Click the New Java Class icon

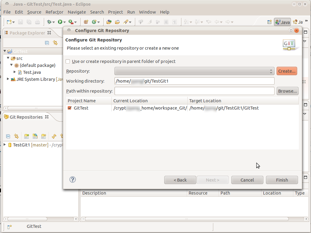[x=94, y=22]
